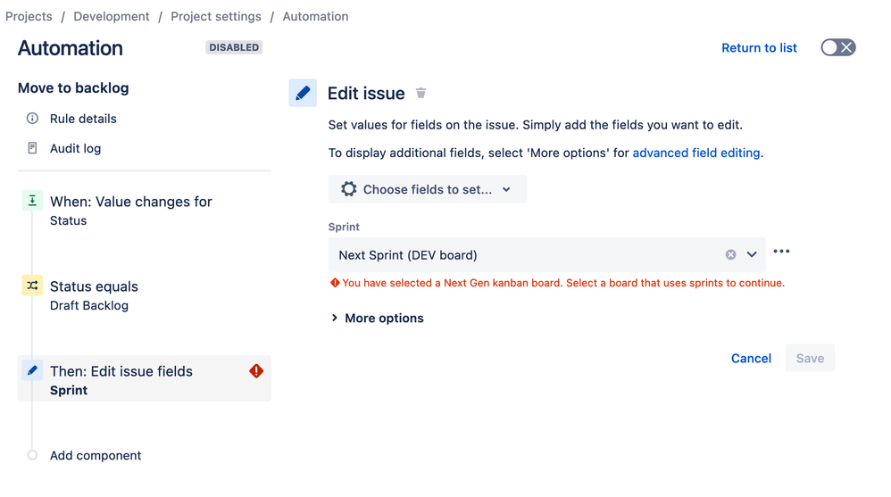Open the Choose fields to set dropdown
The height and width of the screenshot is (497, 891).
428,189
